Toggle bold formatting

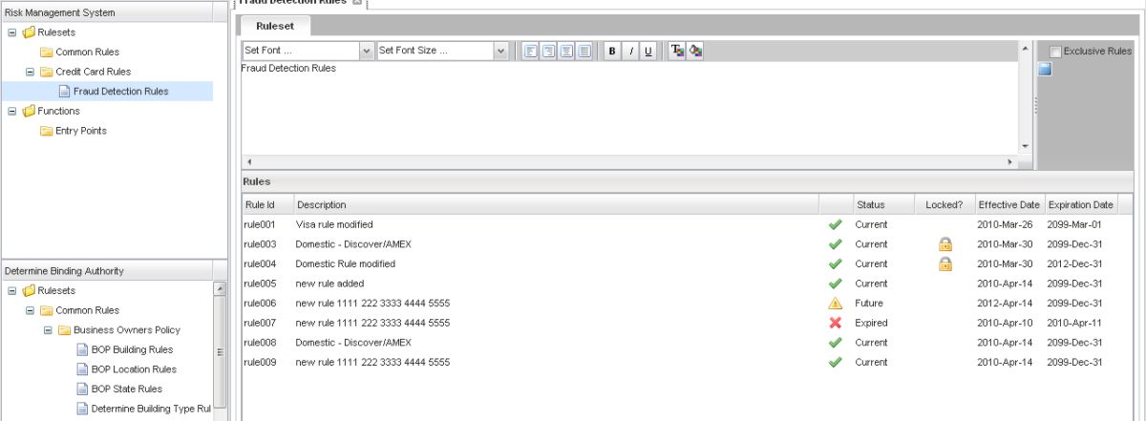click(611, 52)
